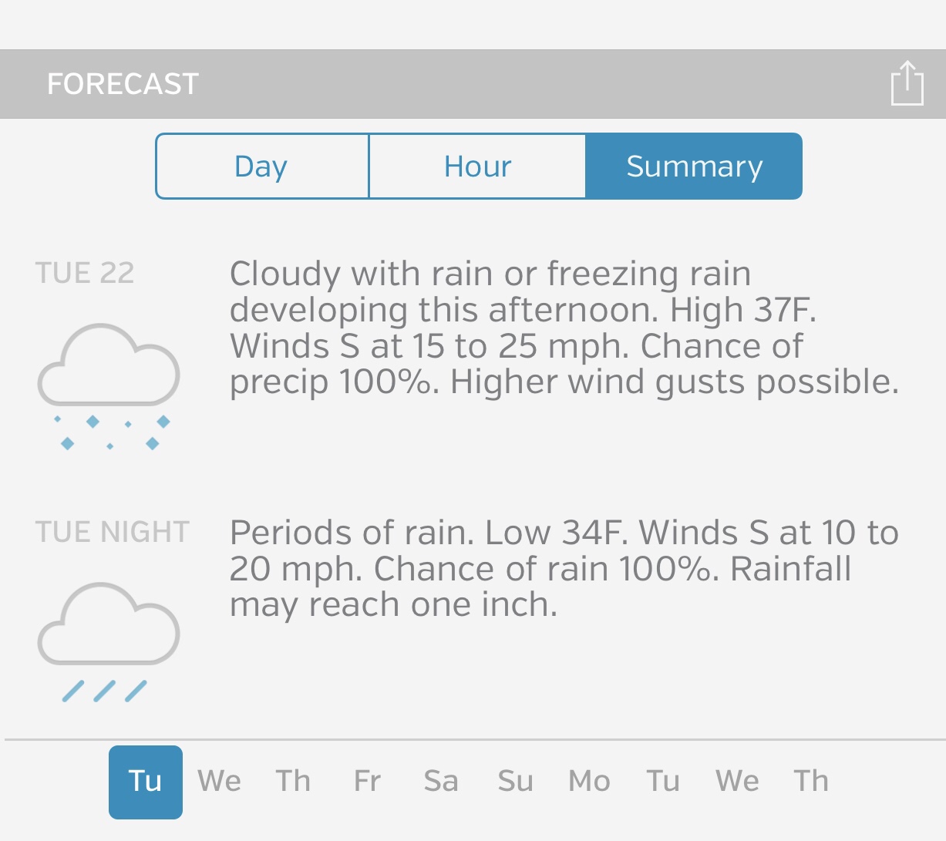Switch to the Hour forecast view
Viewport: 946px width, 841px height.
(x=477, y=167)
